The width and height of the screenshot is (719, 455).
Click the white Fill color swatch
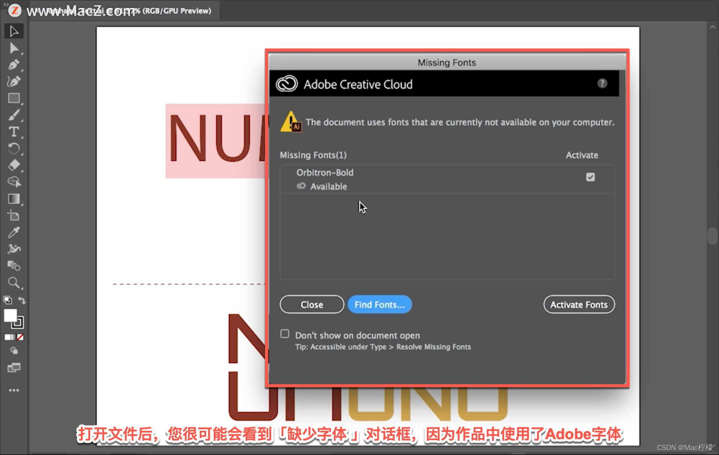(10, 315)
